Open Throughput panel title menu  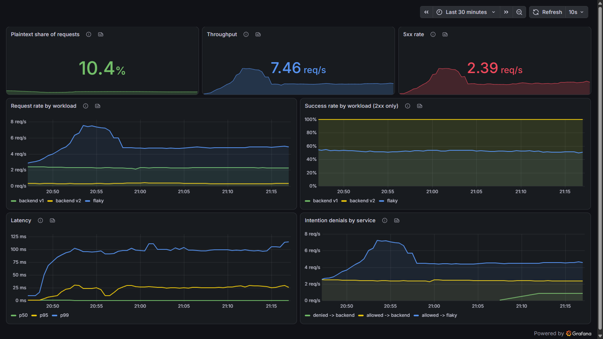(222, 34)
